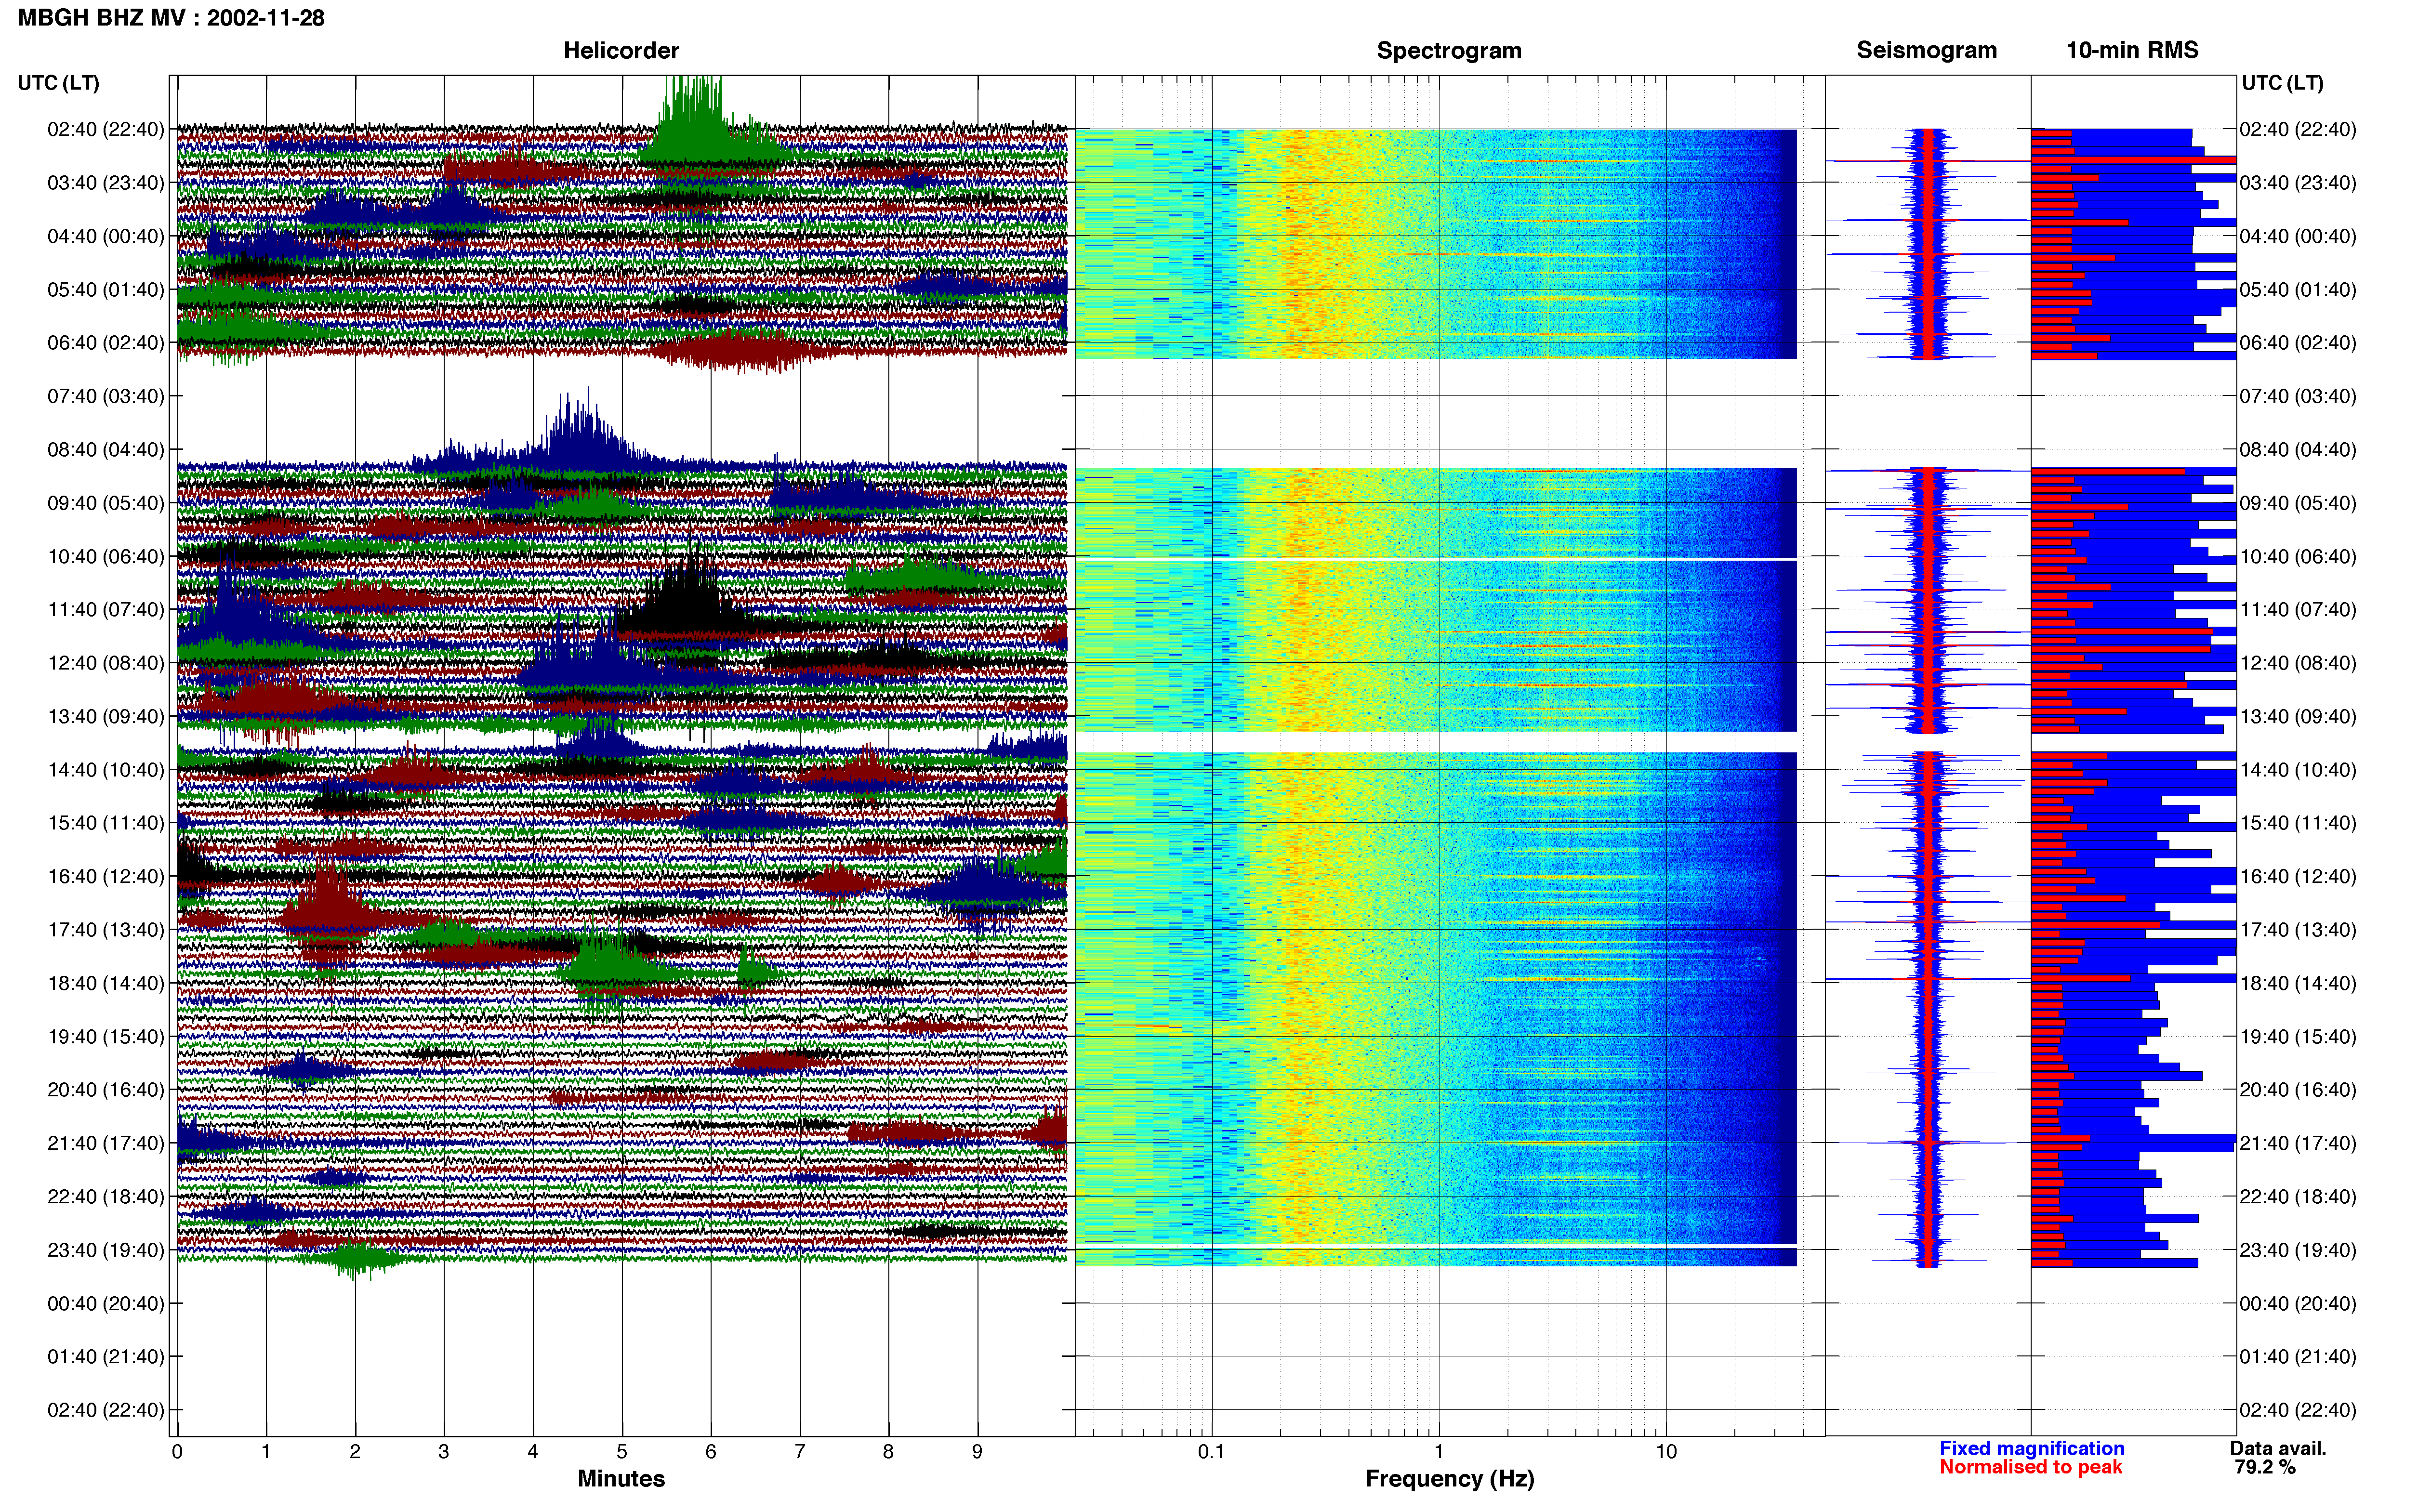Viewport: 2418px width, 1512px height.
Task: Click the left 20:40 (16:40) time label
Action: (x=106, y=1089)
